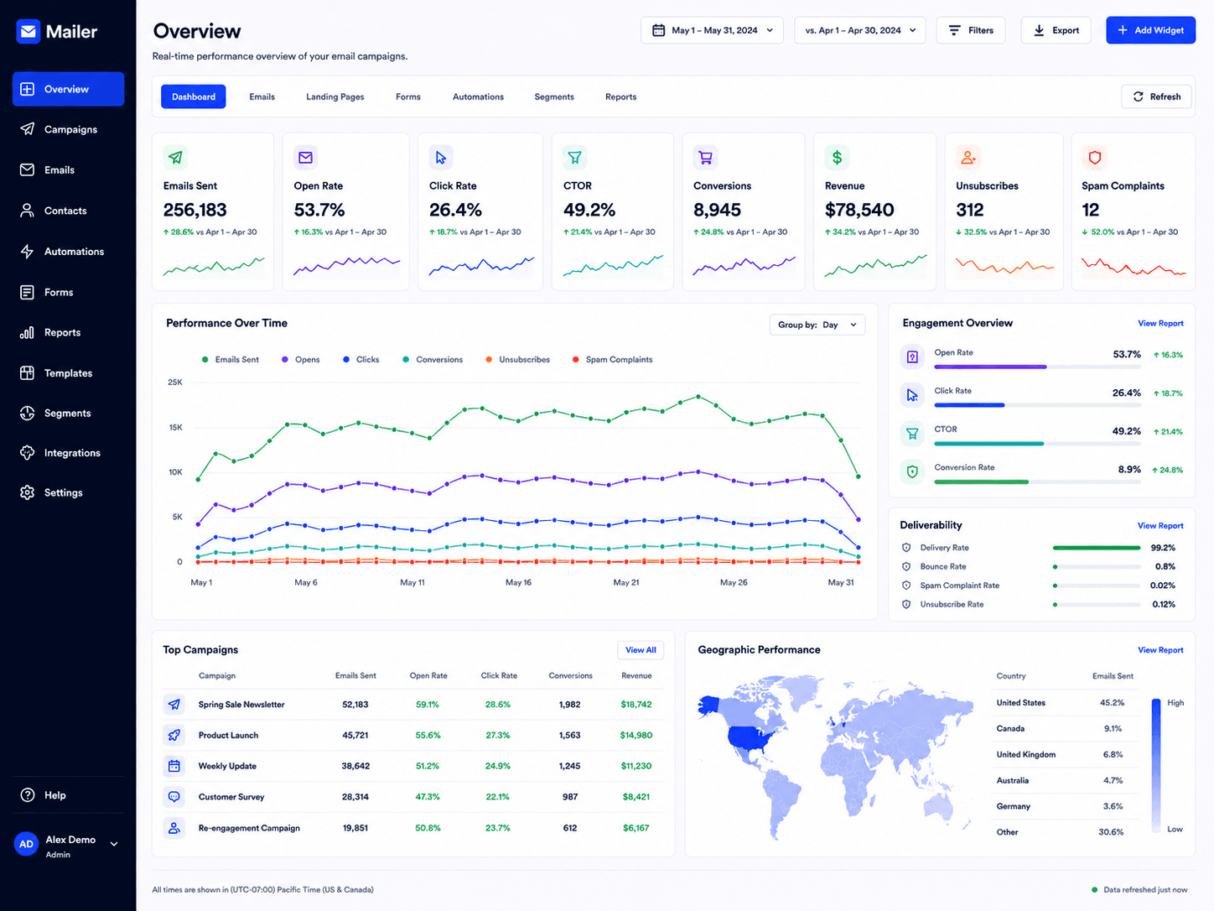Screen dimensions: 1214x911
Task: Open the Group by Day dropdown
Action: click(817, 325)
